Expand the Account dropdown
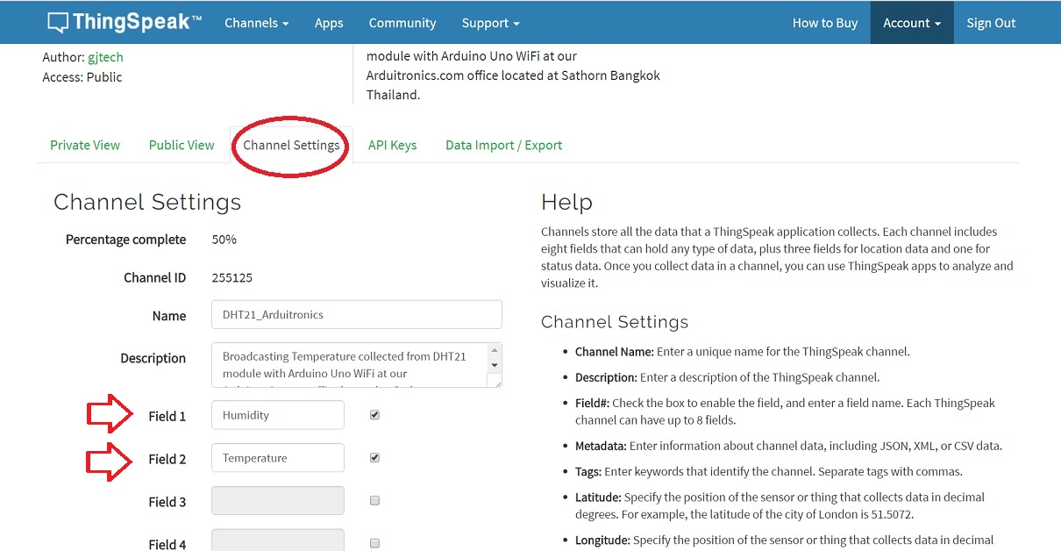 point(912,23)
